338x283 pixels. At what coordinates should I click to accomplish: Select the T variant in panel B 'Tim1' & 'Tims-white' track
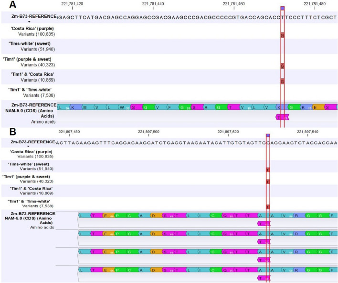pyautogui.click(x=268, y=207)
